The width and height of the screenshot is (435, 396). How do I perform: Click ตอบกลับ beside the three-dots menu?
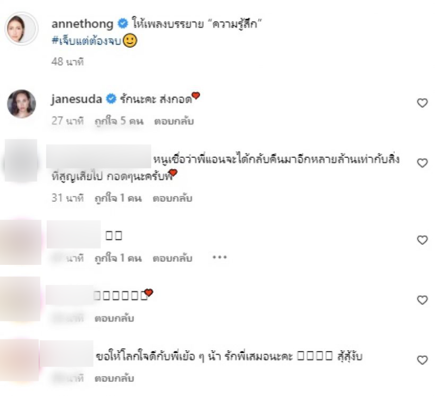[x=172, y=258]
